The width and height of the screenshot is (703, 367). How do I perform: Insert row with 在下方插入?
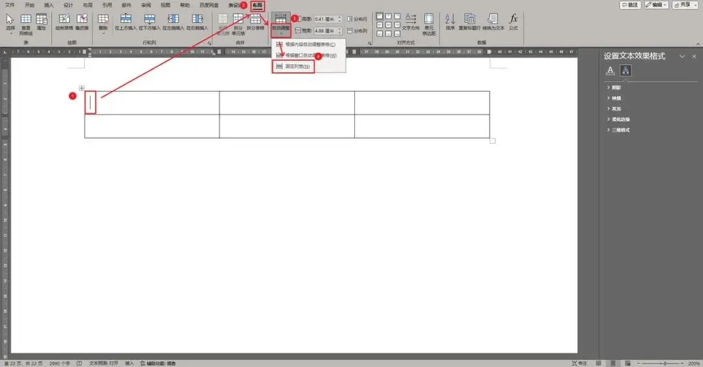coord(149,22)
